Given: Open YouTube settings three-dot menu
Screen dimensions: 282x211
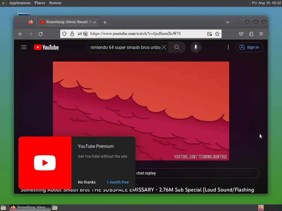Looking at the screenshot, I should click(228, 47).
